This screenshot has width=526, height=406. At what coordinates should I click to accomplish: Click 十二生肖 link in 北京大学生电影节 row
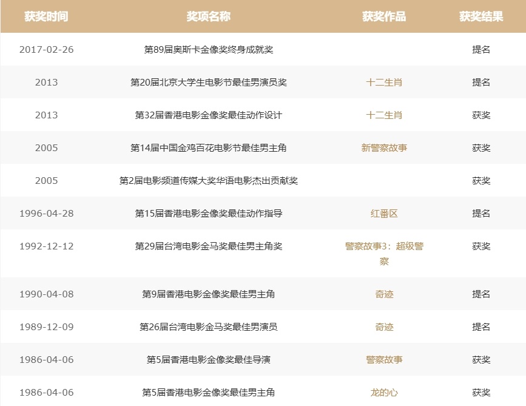coord(384,82)
